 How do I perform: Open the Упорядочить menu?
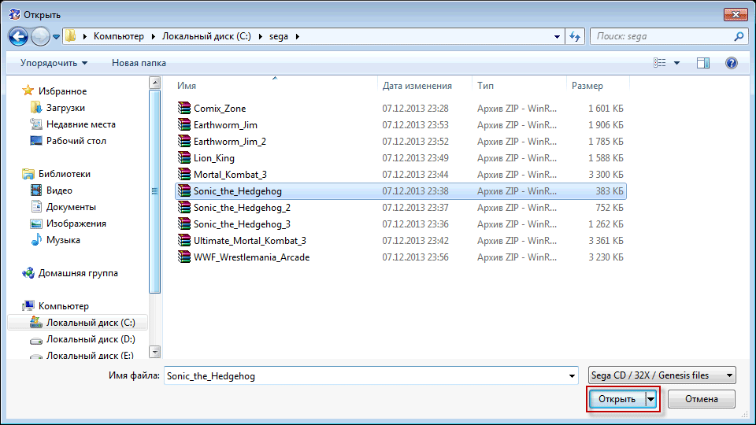coord(54,63)
